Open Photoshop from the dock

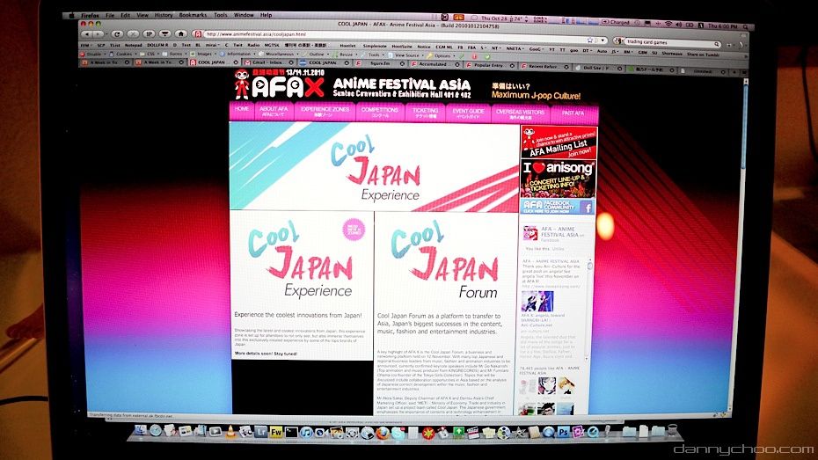[561, 432]
